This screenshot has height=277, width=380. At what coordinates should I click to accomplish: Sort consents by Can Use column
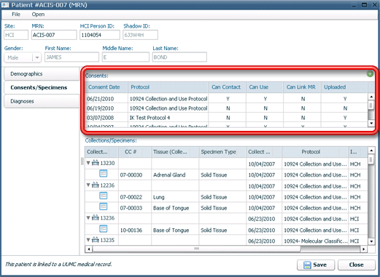(265, 87)
